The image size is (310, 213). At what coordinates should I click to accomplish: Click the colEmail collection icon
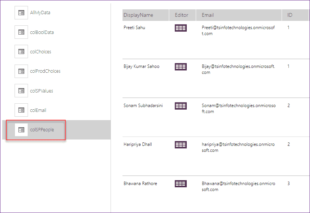point(21,110)
